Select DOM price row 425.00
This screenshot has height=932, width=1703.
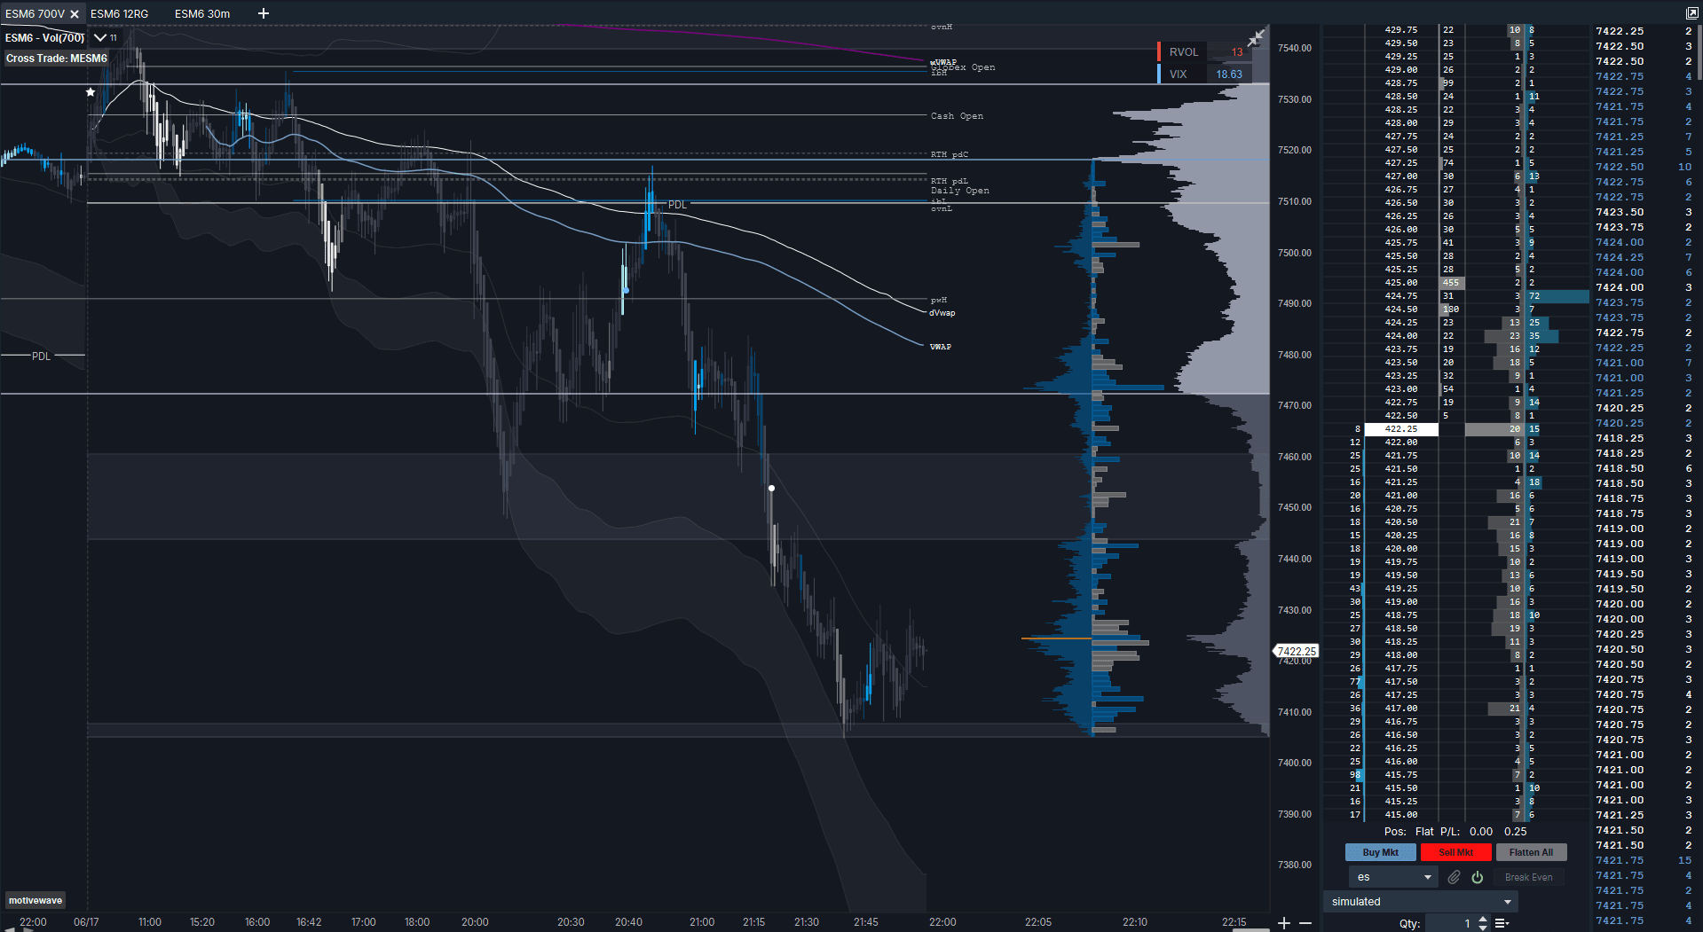1400,283
